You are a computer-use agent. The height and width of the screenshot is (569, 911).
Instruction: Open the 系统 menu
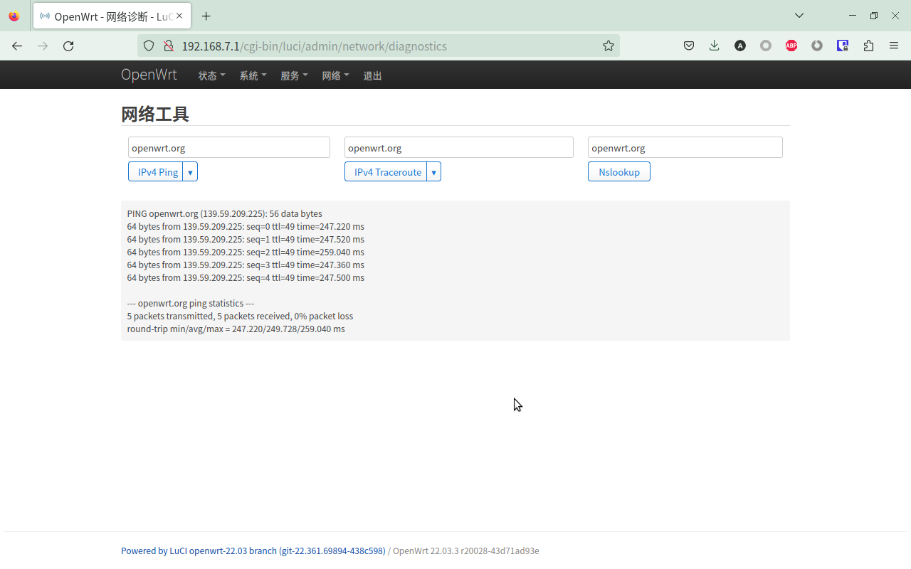pyautogui.click(x=253, y=75)
